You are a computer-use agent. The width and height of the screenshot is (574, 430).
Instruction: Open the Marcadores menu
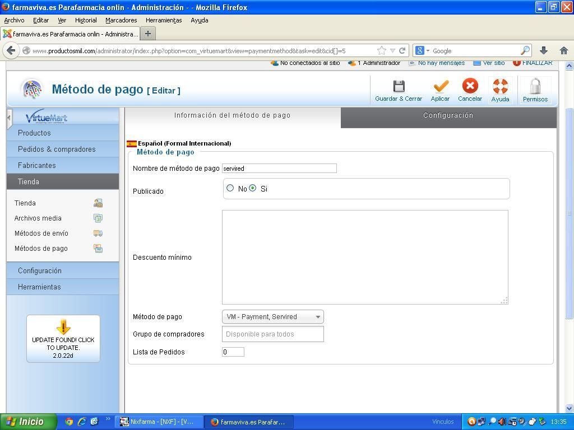pyautogui.click(x=121, y=20)
